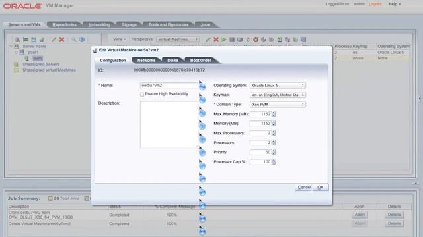Select the Boot Order tab in dialog
The height and width of the screenshot is (237, 423).
click(200, 60)
